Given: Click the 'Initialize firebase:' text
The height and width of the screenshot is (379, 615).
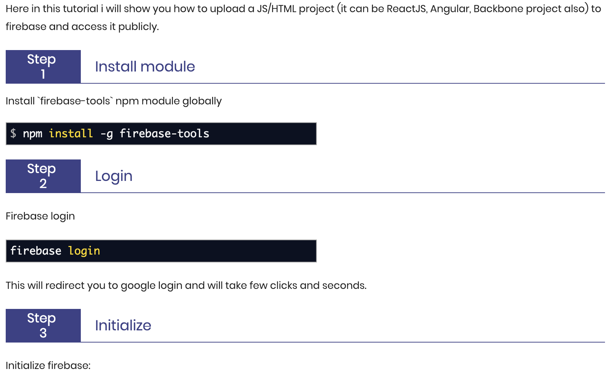Looking at the screenshot, I should (48, 365).
